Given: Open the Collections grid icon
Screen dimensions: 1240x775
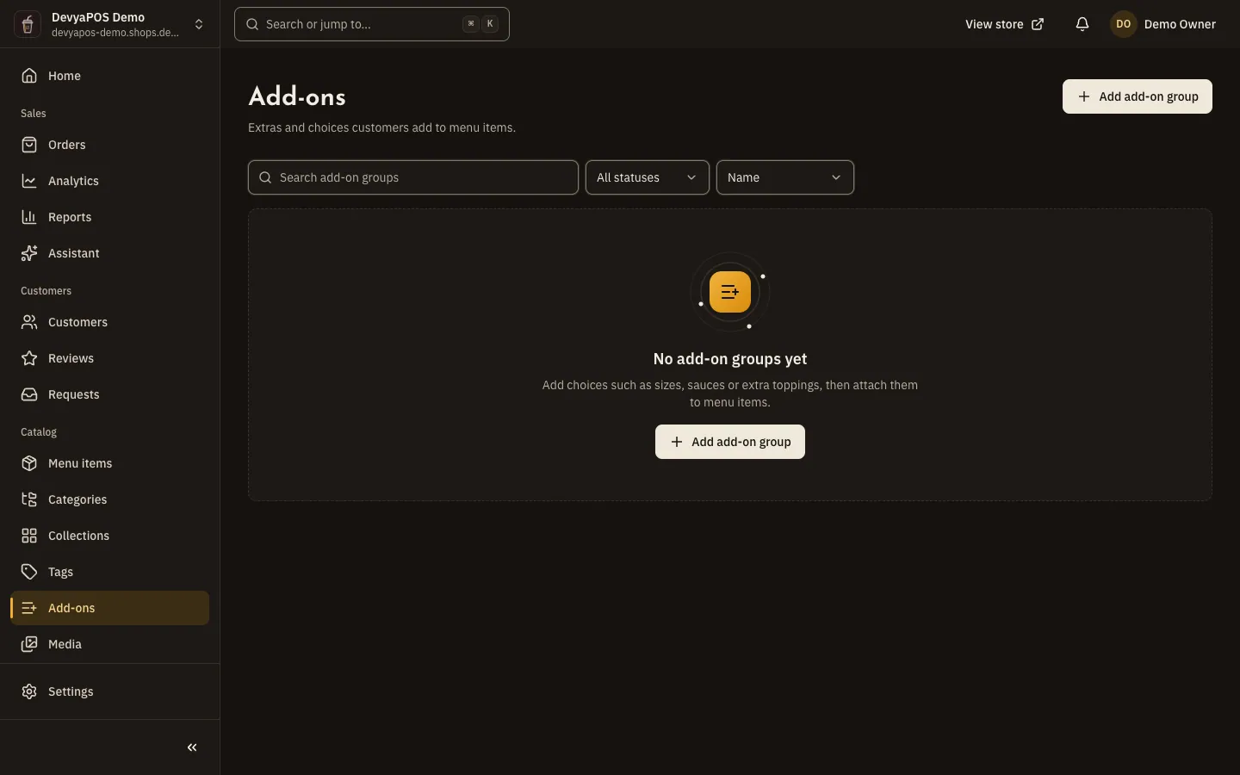Looking at the screenshot, I should pos(29,536).
